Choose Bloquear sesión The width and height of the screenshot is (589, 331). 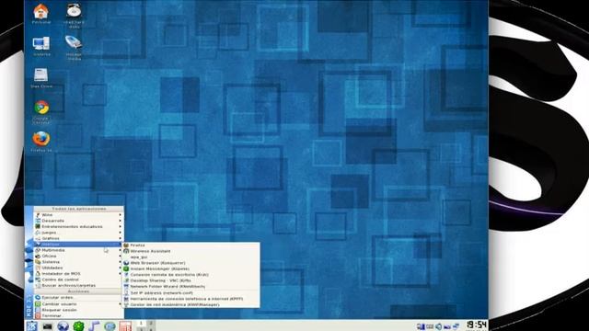pyautogui.click(x=78, y=310)
